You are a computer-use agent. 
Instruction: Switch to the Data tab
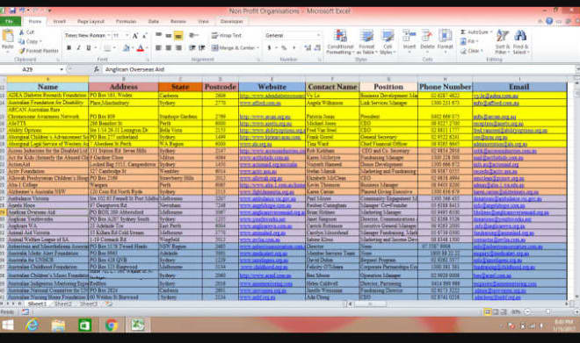154,21
